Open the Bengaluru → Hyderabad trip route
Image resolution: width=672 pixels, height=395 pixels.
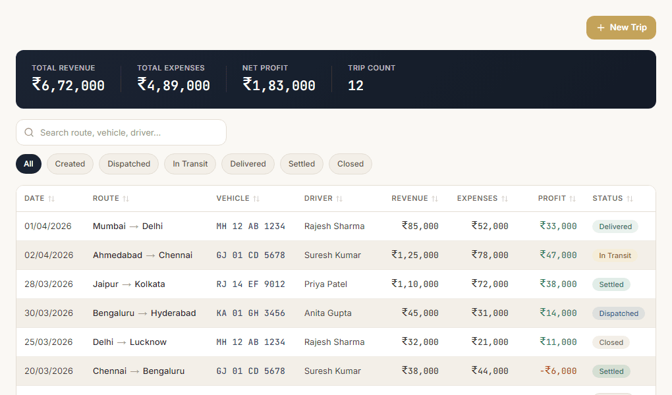144,313
